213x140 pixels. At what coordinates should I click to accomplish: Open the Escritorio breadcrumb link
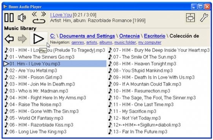click(x=154, y=36)
